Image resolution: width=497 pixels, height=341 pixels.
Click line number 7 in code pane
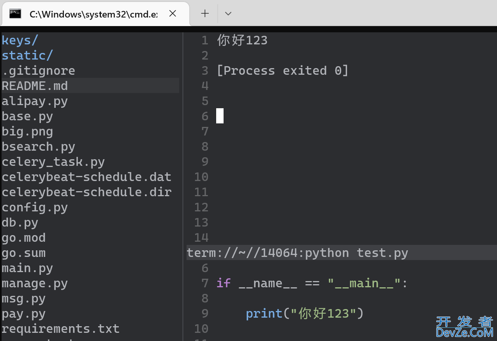click(205, 283)
